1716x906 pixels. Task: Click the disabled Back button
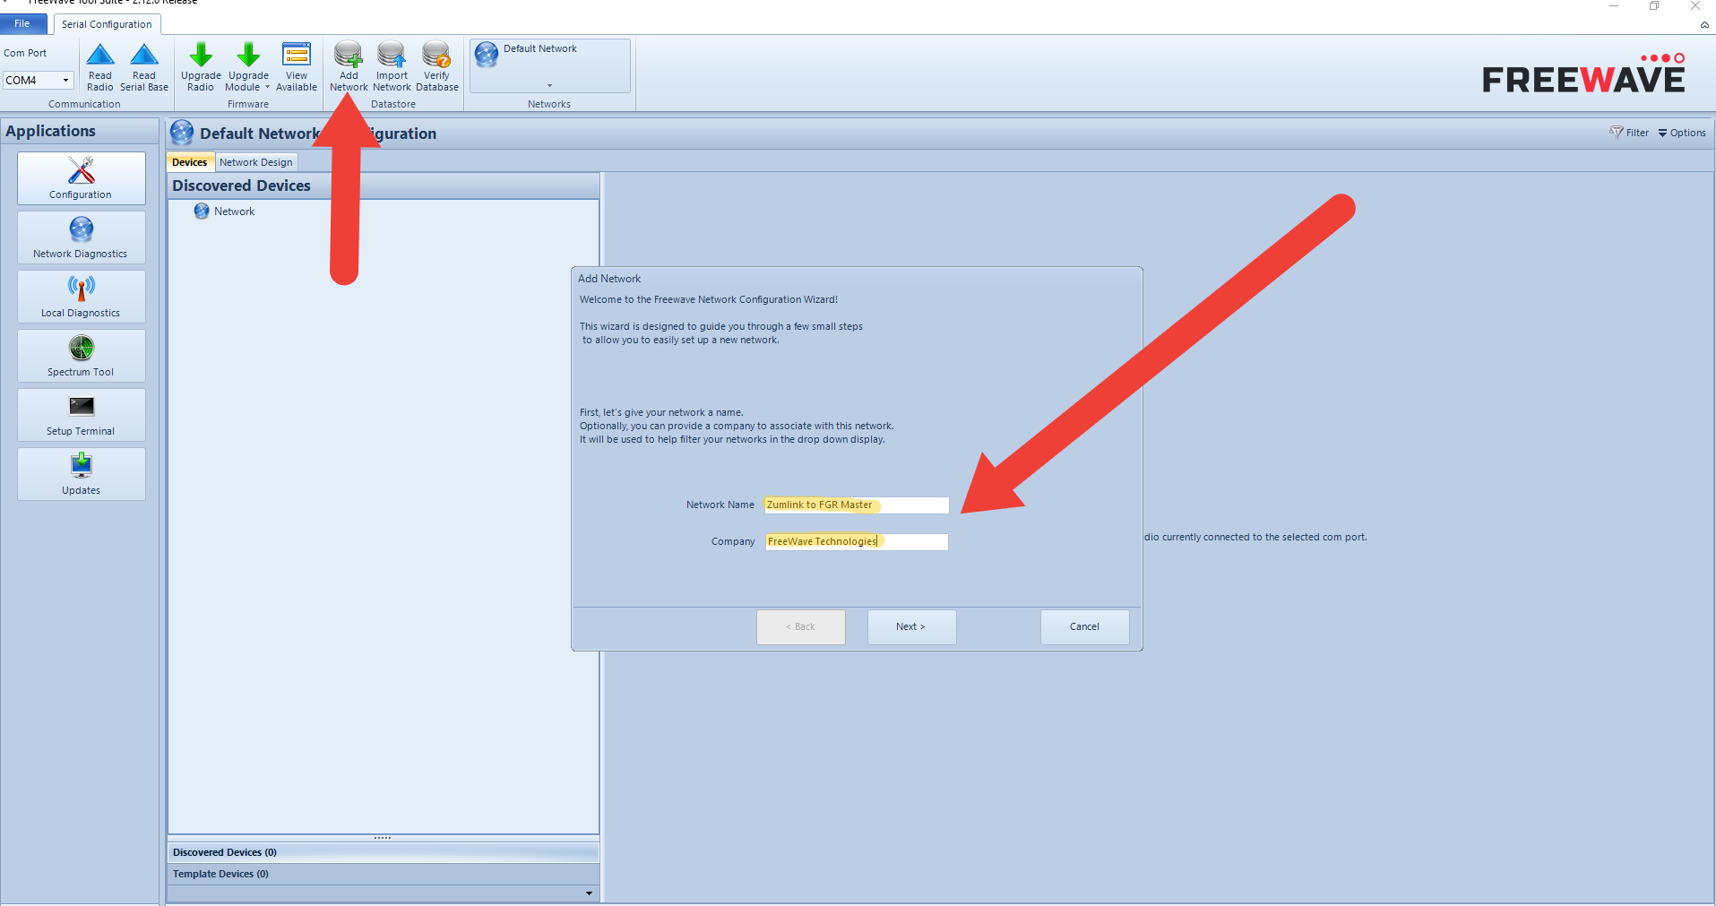click(801, 627)
